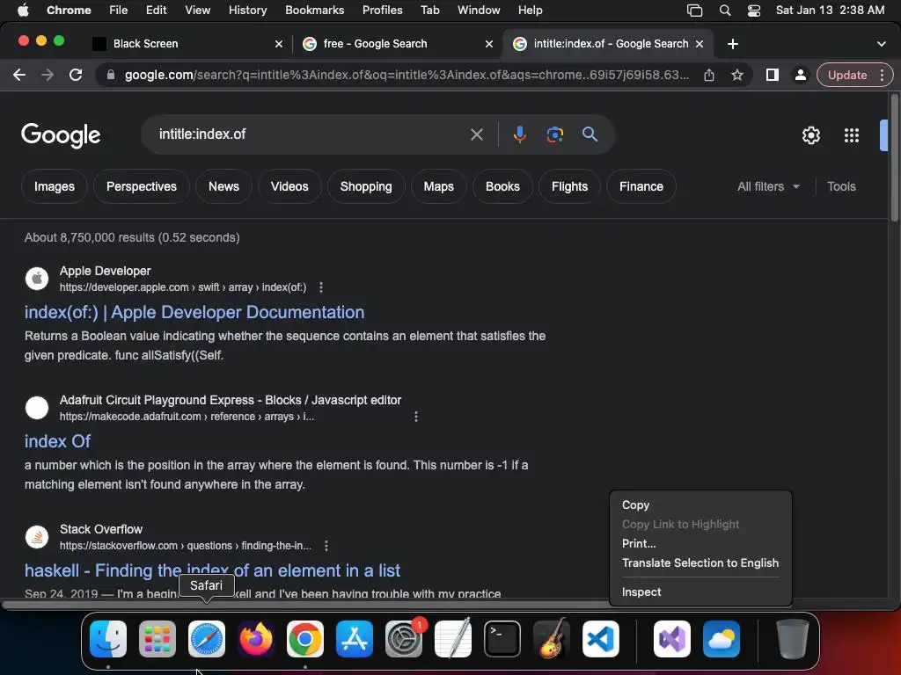
Task: Choose Copy in context menu
Action: [x=700, y=505]
